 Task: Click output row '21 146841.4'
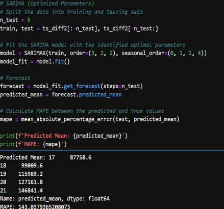(21, 190)
